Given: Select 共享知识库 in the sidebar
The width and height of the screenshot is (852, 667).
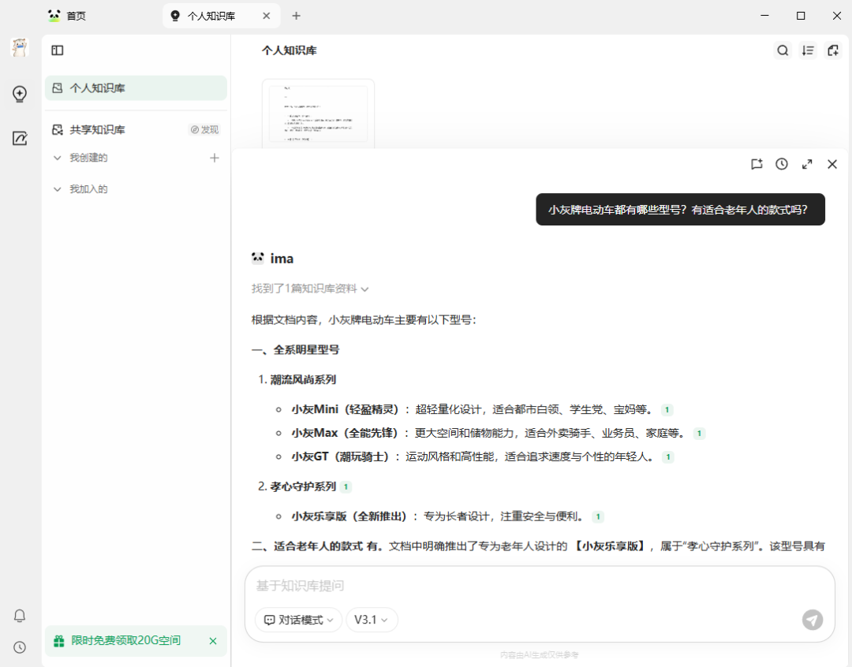Looking at the screenshot, I should click(x=97, y=130).
